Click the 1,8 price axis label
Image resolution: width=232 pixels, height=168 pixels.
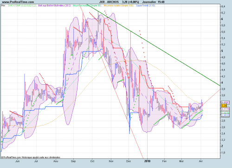pyautogui.click(x=223, y=153)
